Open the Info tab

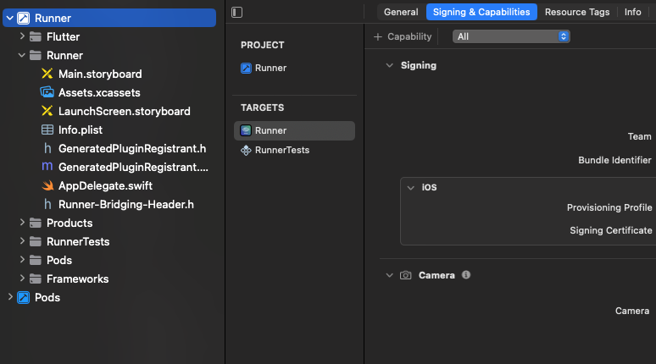coord(632,12)
